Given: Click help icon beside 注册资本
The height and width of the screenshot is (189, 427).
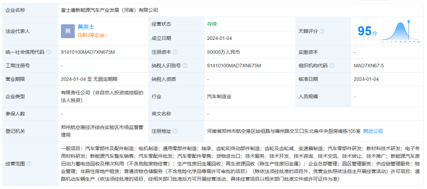Looking at the screenshot, I should click(176, 52).
